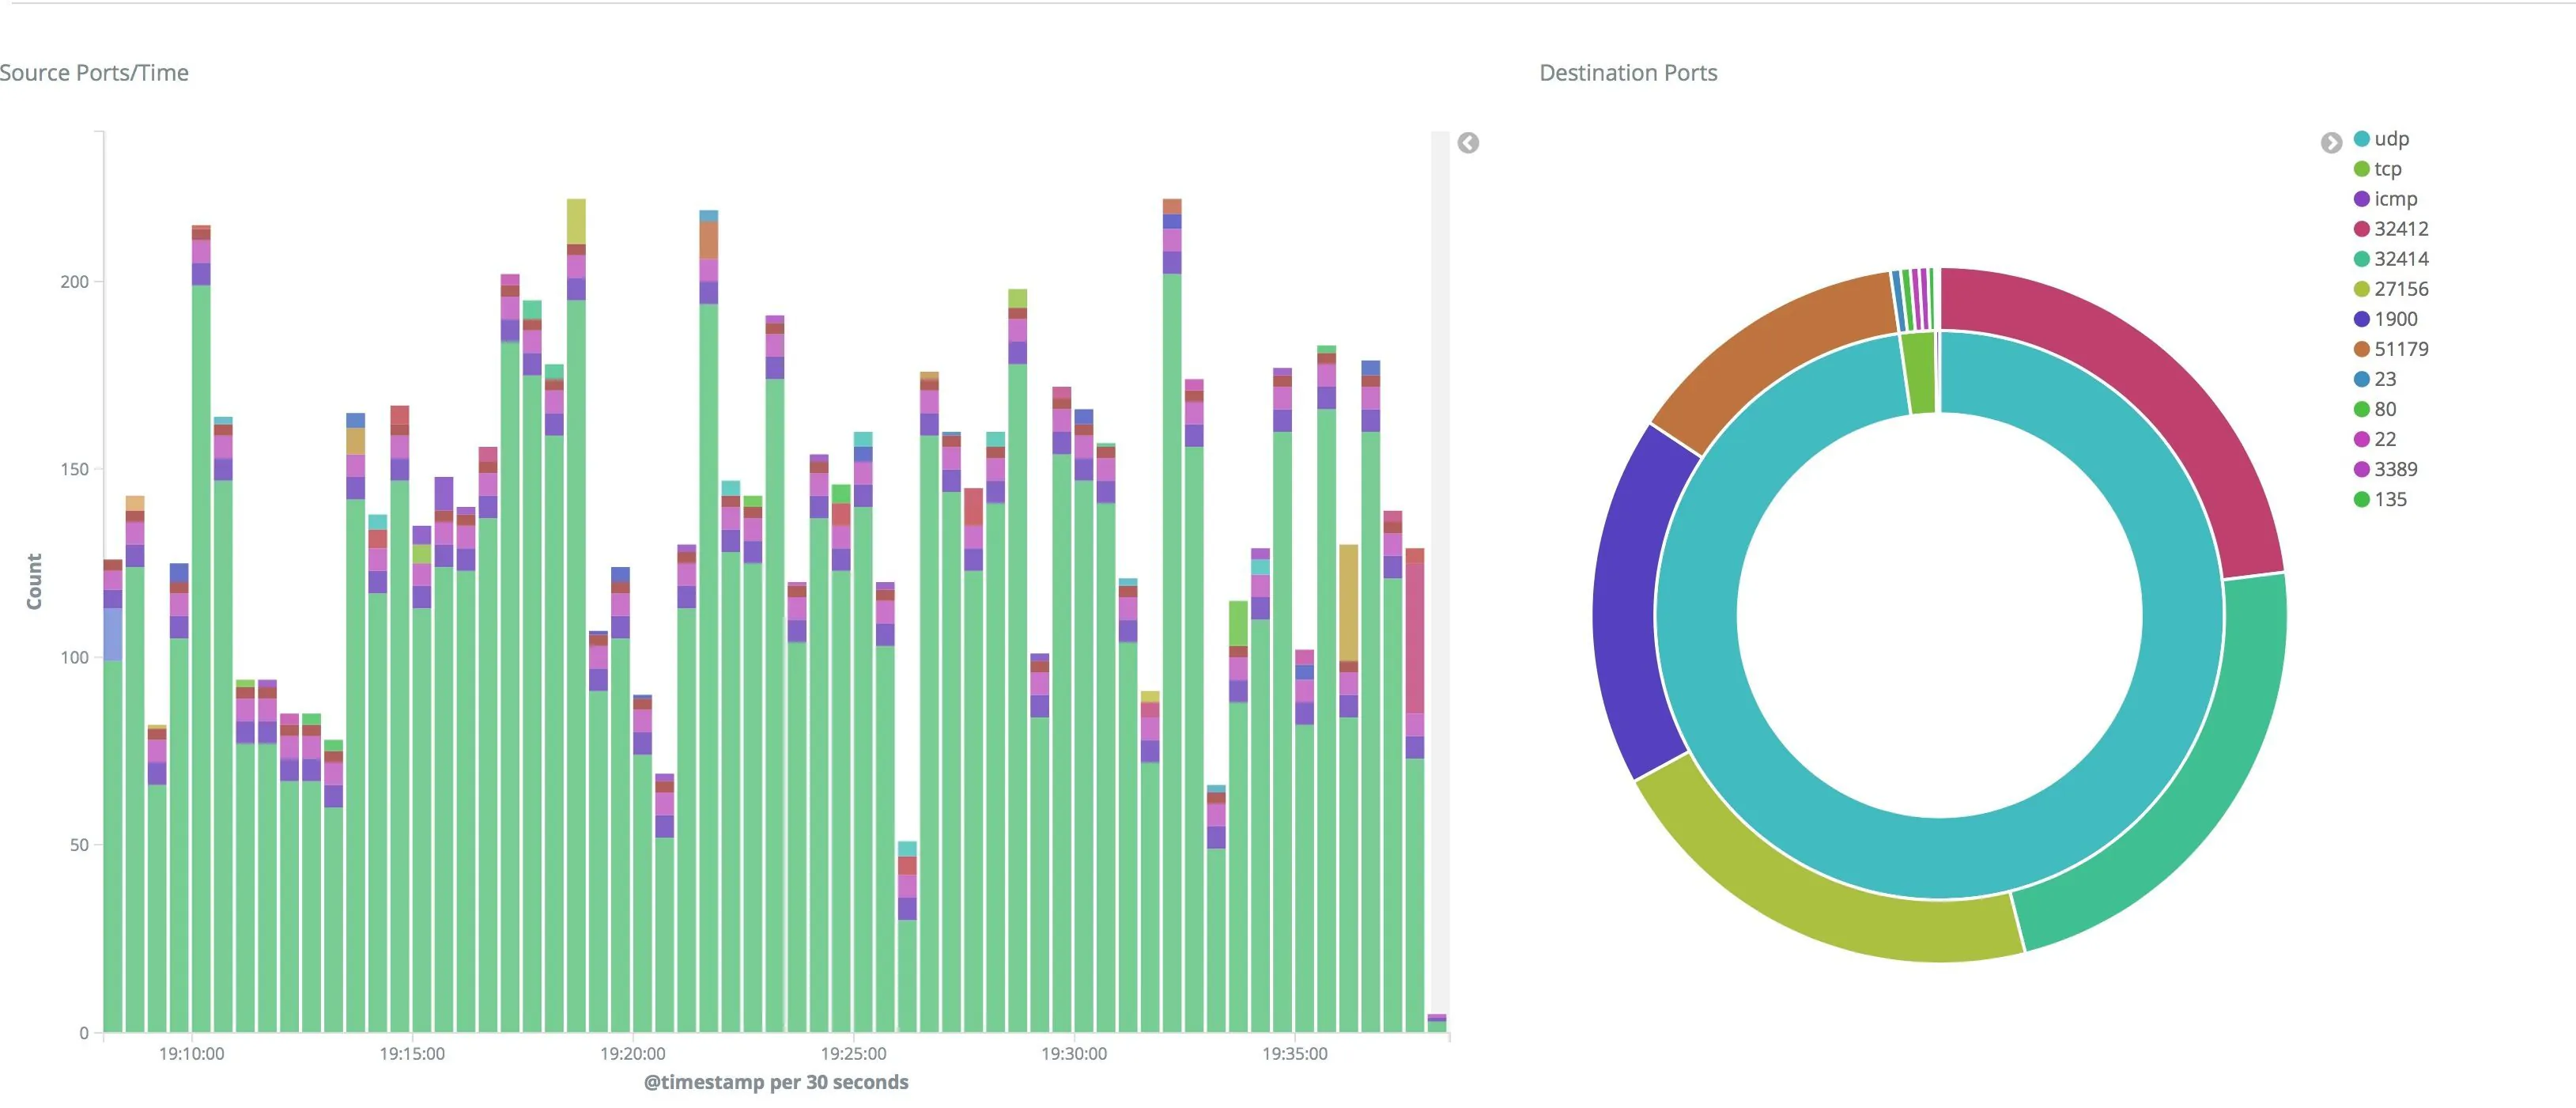Image resolution: width=2576 pixels, height=1108 pixels.
Task: Click the 100 y-axis label
Action: click(74, 657)
